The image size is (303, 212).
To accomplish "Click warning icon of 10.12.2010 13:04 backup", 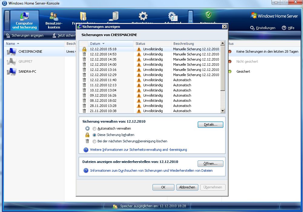I will click(x=139, y=90).
